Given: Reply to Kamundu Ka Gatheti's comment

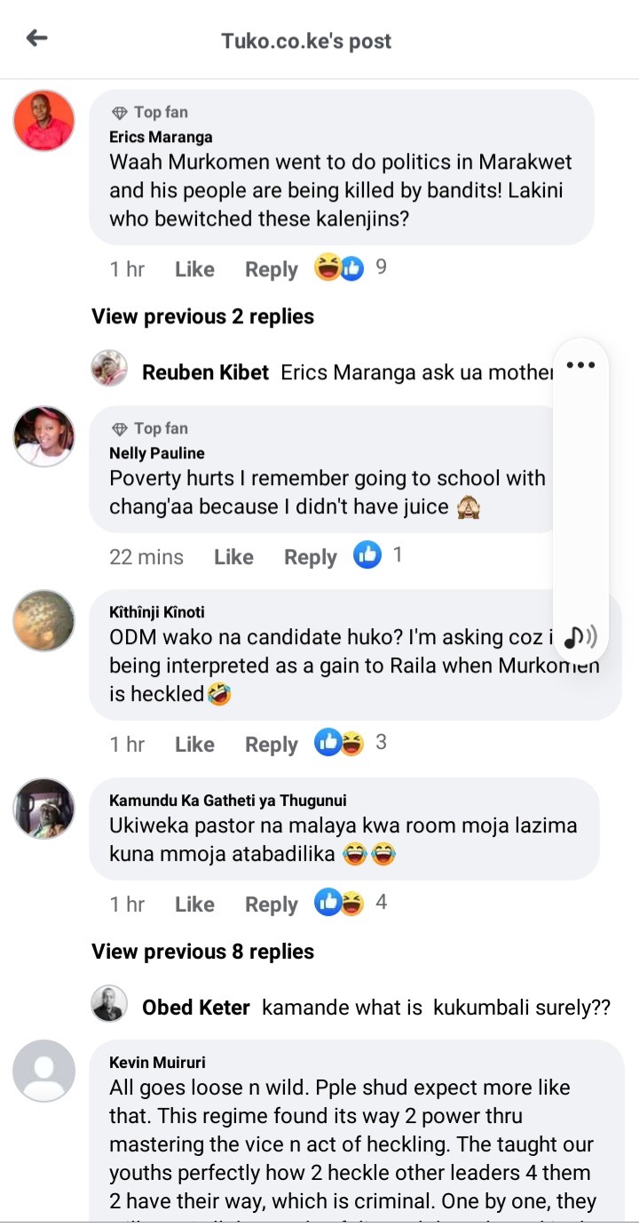Looking at the screenshot, I should 271,904.
